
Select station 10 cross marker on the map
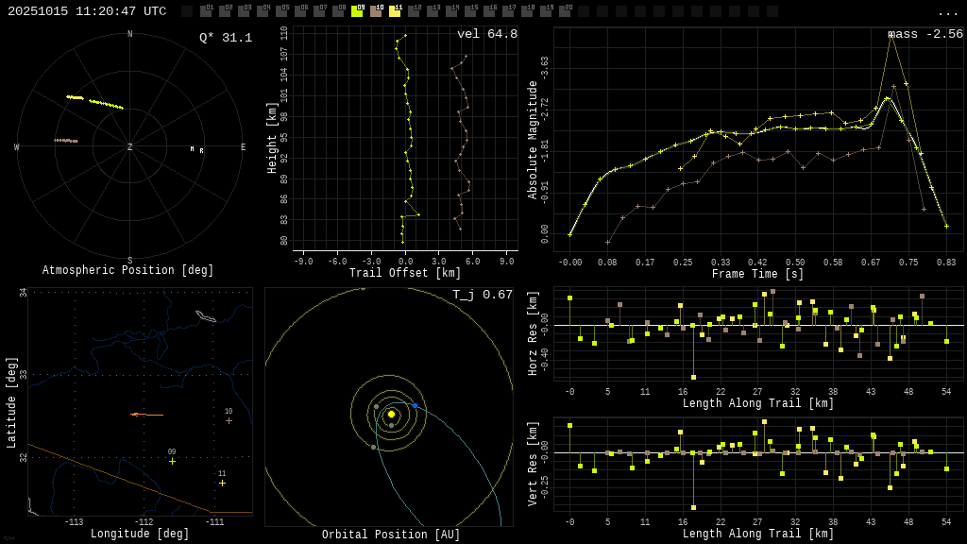(229, 420)
